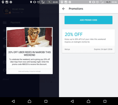
Task: Go back using the Promotions back arrow
Action: (x=63, y=9)
